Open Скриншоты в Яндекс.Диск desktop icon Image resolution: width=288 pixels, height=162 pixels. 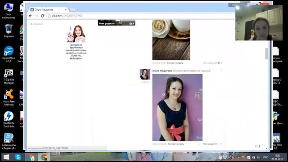(9, 141)
